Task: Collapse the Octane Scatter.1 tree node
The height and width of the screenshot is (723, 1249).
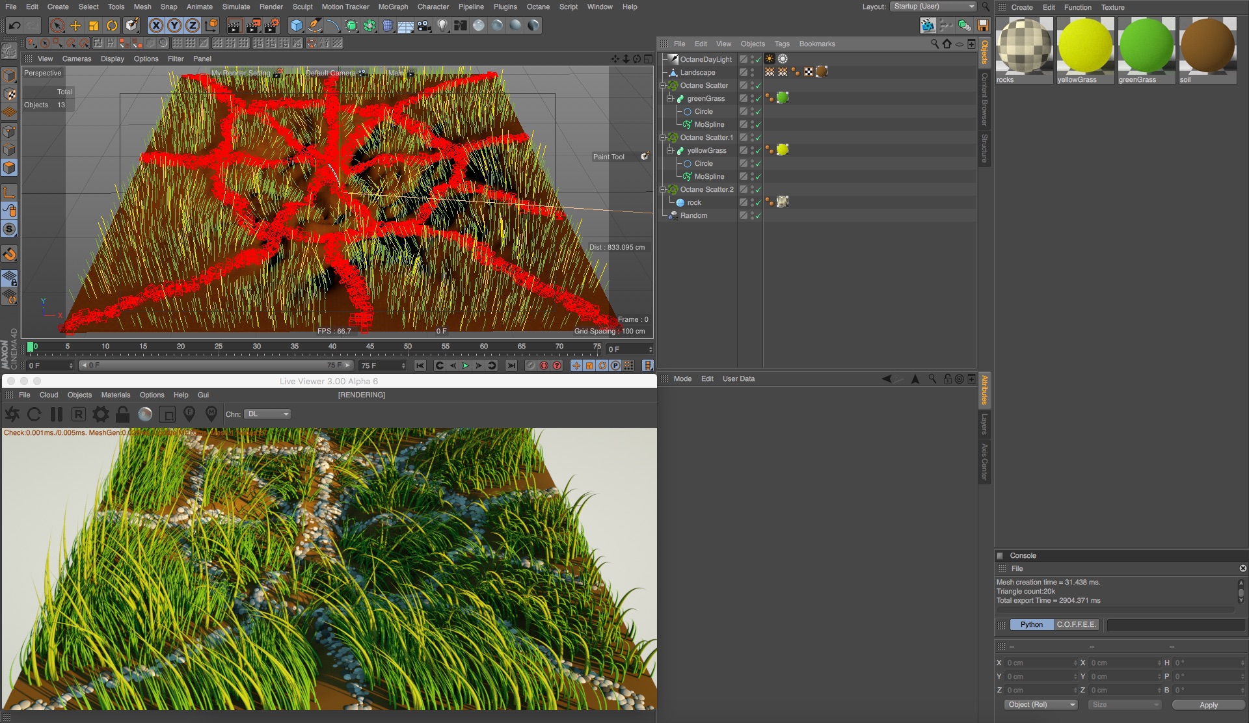Action: [x=663, y=137]
